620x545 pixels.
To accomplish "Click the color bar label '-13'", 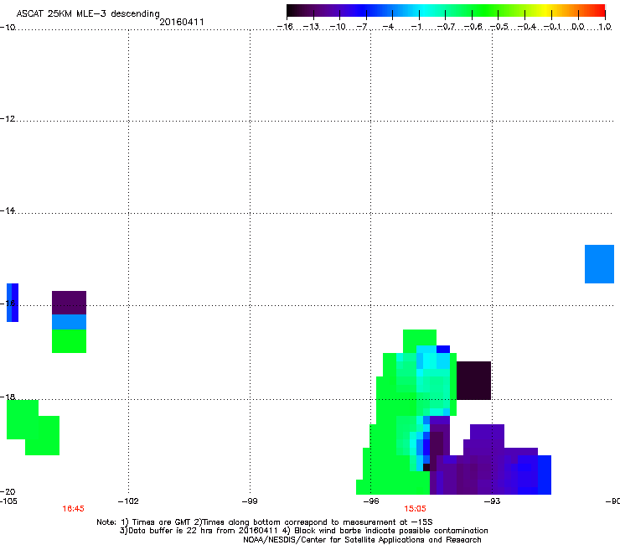I will [x=311, y=27].
